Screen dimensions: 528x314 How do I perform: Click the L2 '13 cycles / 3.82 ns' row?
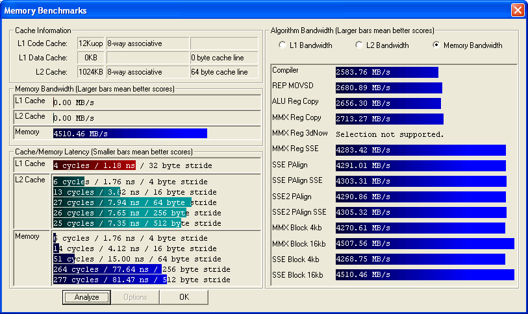[134, 192]
